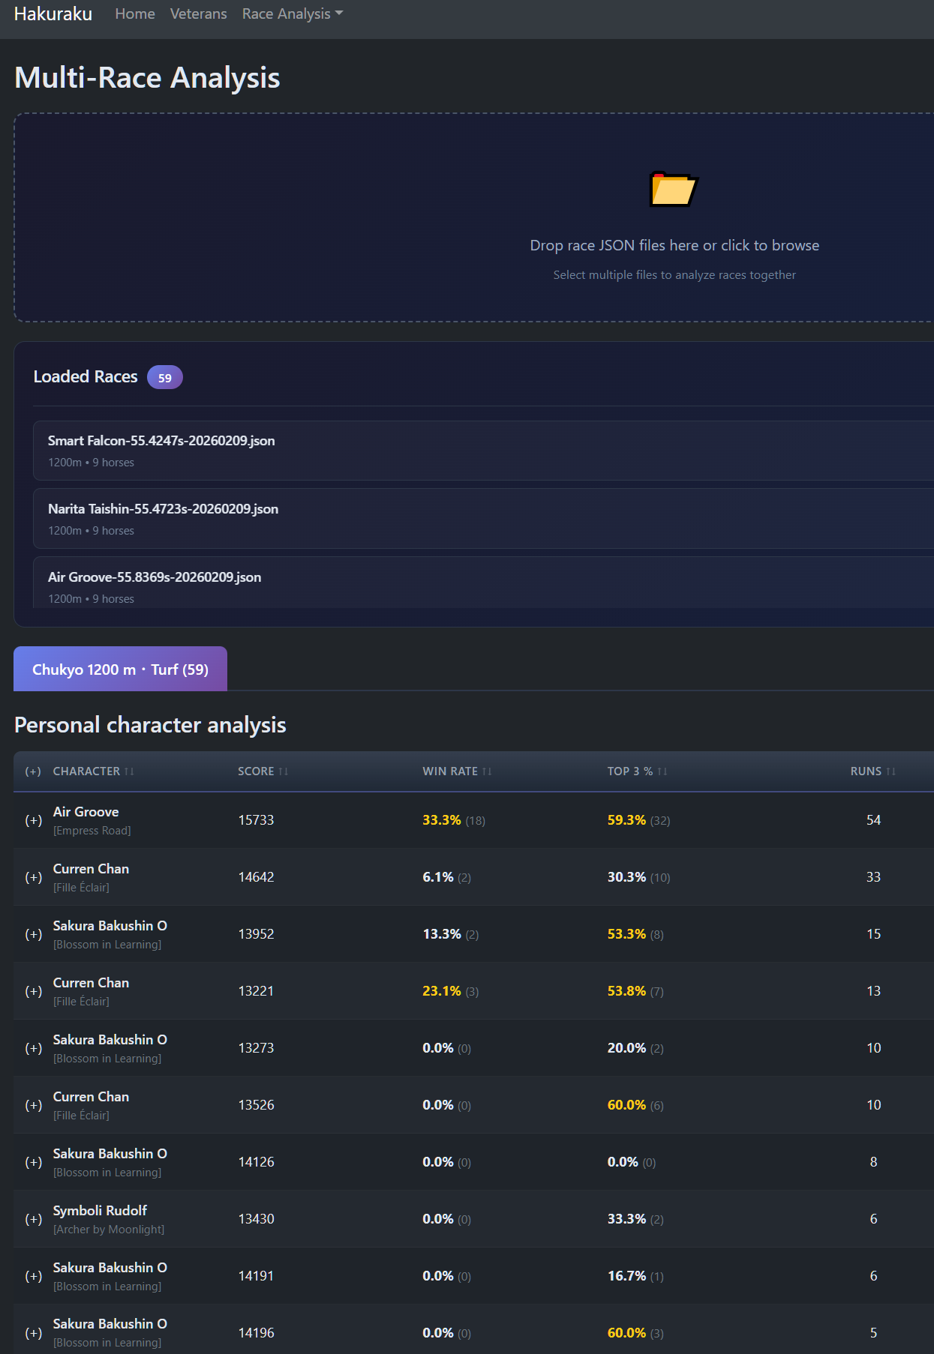Expand Sakura Bakushin O row with score 14196
Screen dimensions: 934x1354
pyautogui.click(x=33, y=1333)
